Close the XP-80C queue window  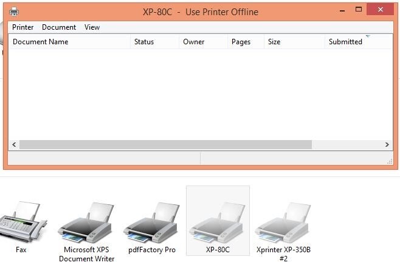[380, 10]
